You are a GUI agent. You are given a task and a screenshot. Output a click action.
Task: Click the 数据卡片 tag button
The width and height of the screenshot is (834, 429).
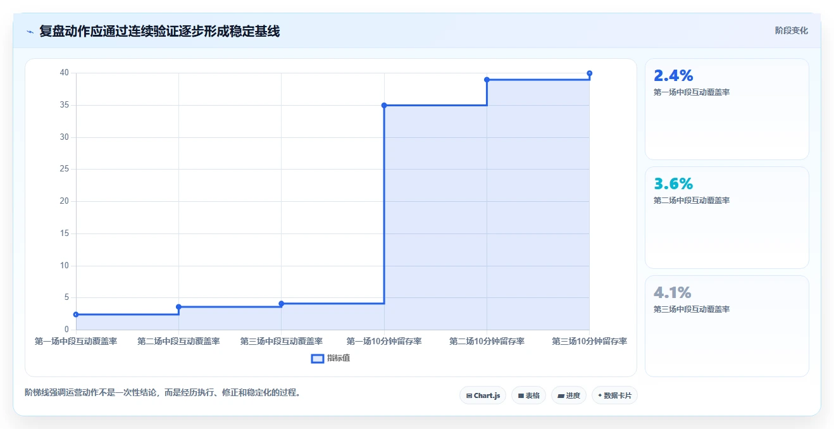[x=614, y=395]
